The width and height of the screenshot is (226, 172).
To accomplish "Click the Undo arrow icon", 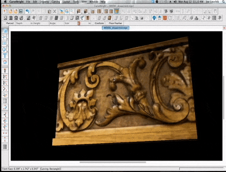I will pos(27,11).
